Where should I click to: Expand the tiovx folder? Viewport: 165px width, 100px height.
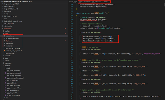tap(3, 19)
